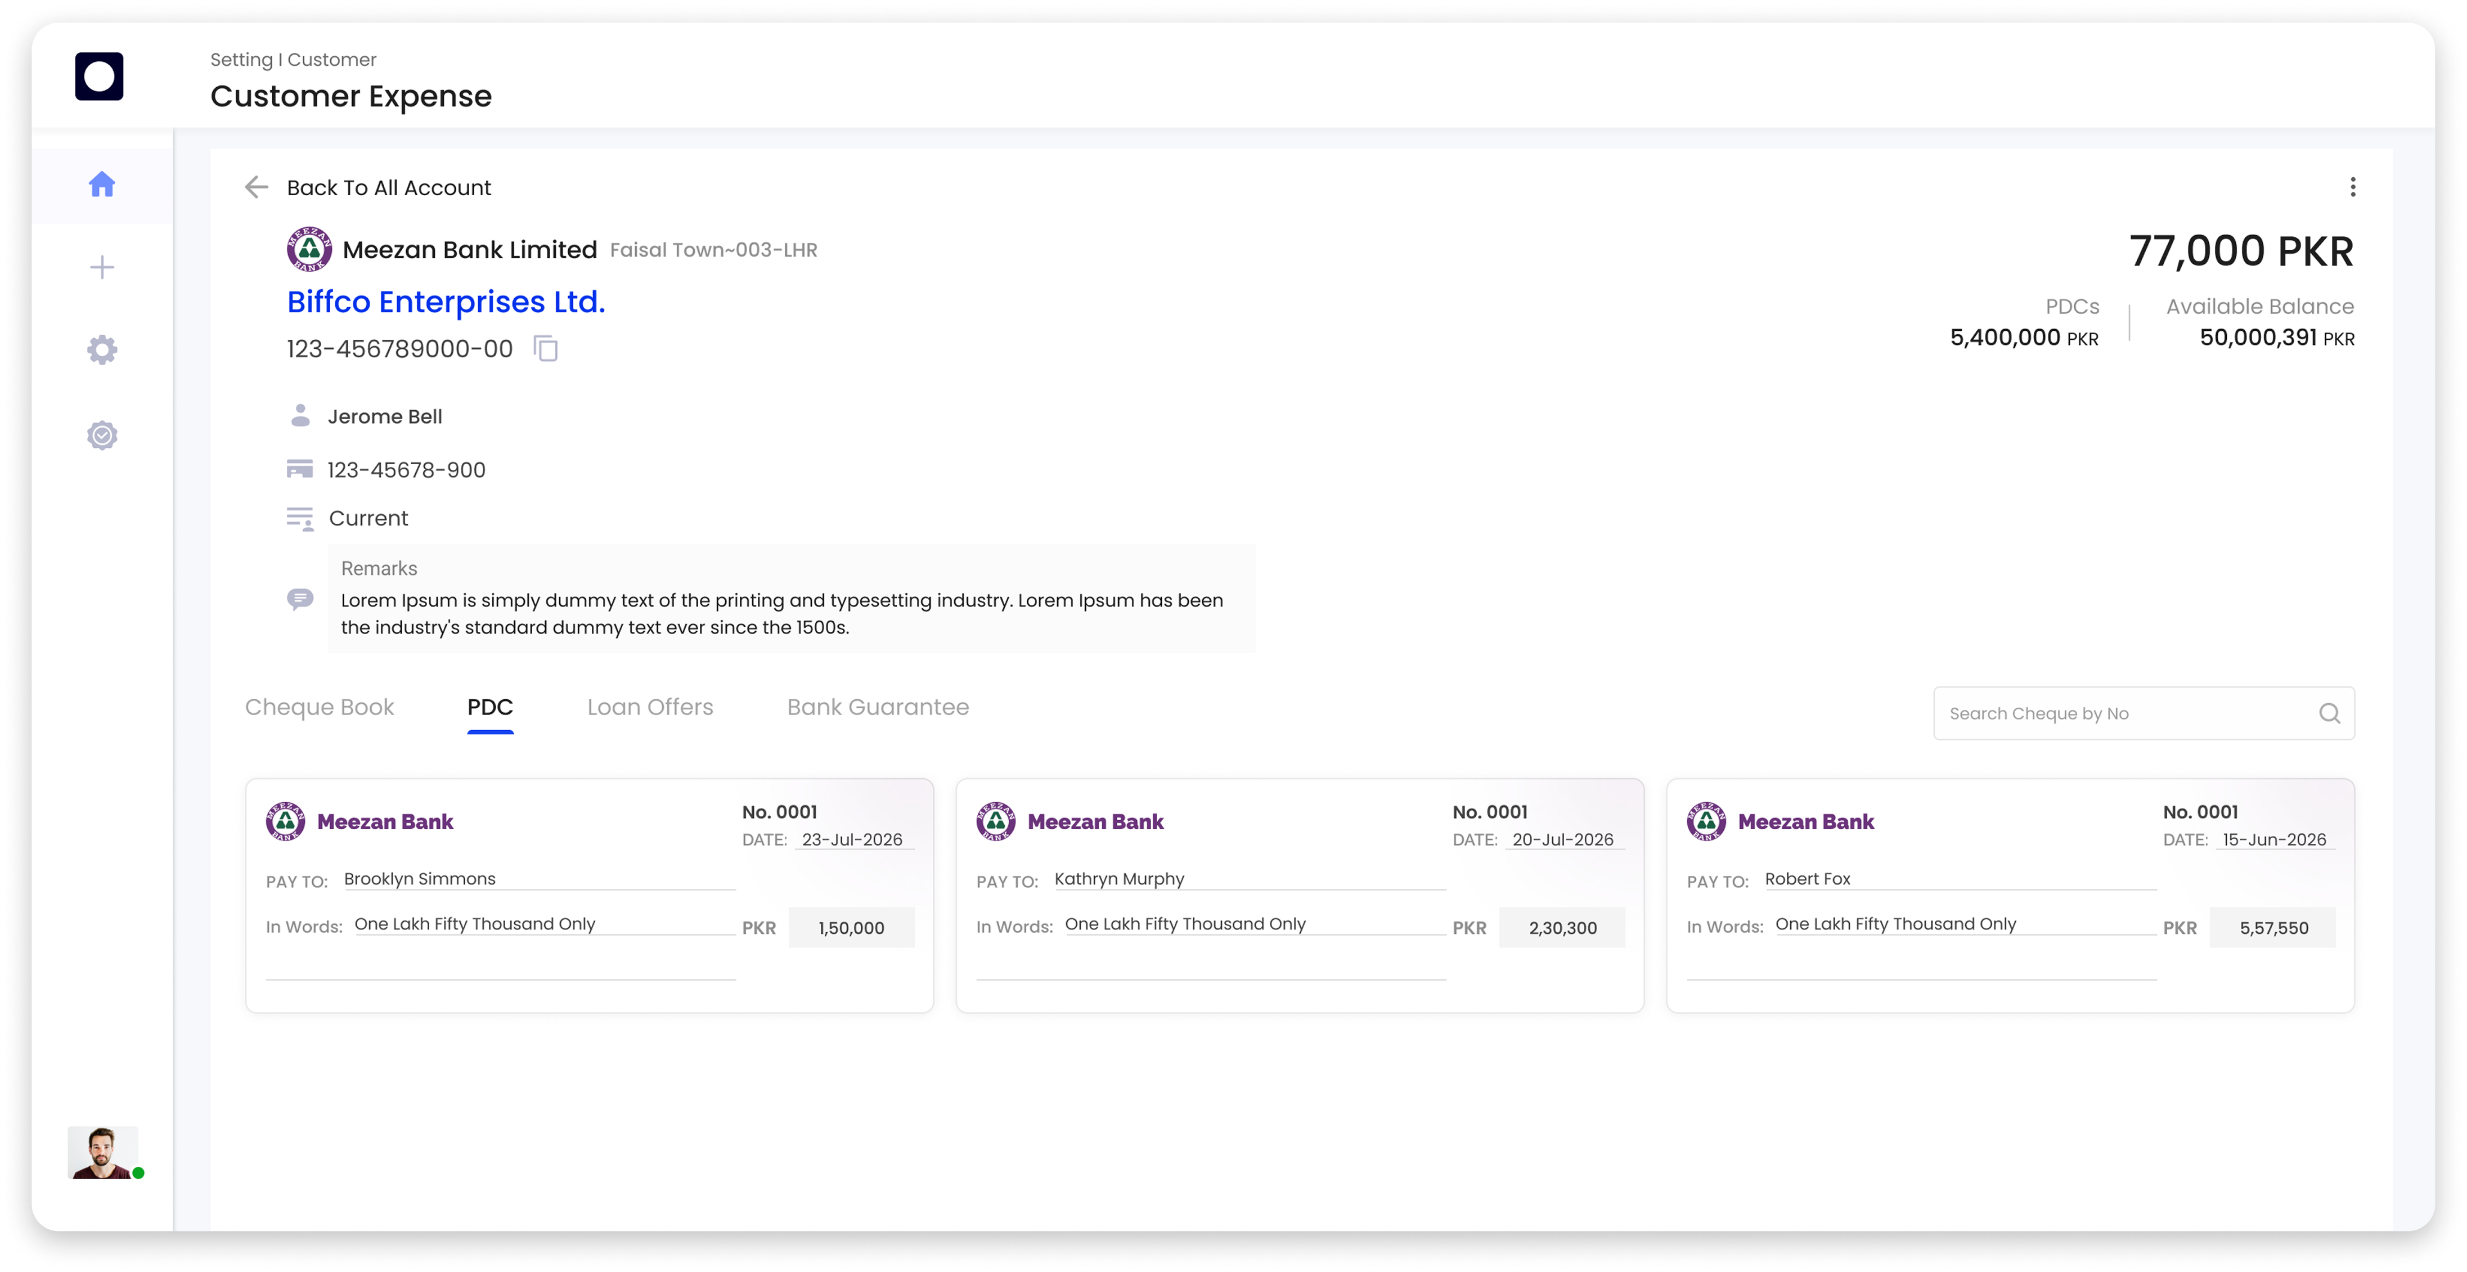Click the search magnifier icon
This screenshot has height=1272, width=2467.
point(2329,713)
